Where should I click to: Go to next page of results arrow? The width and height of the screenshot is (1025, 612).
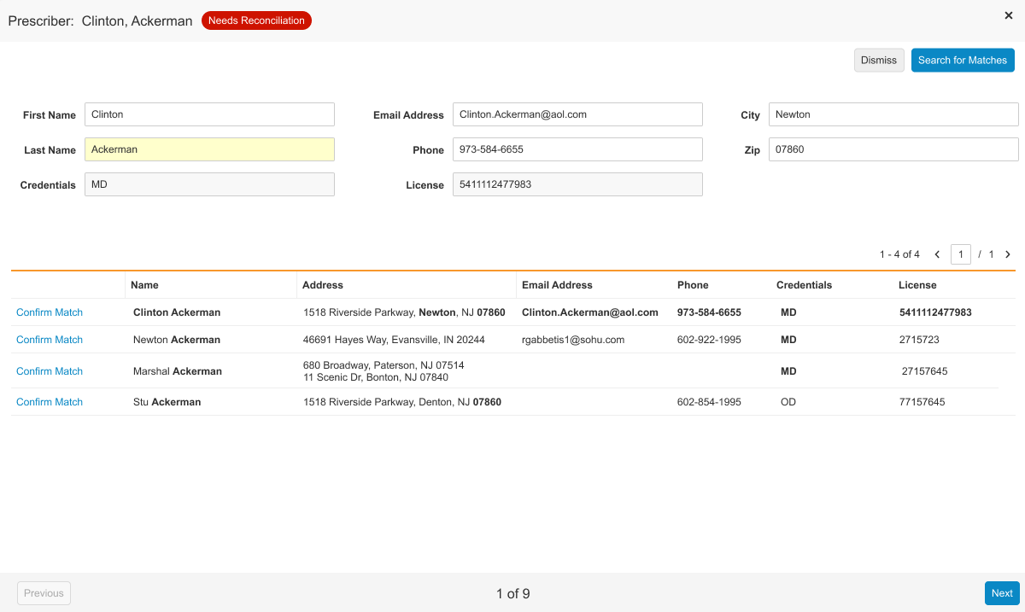[1008, 254]
